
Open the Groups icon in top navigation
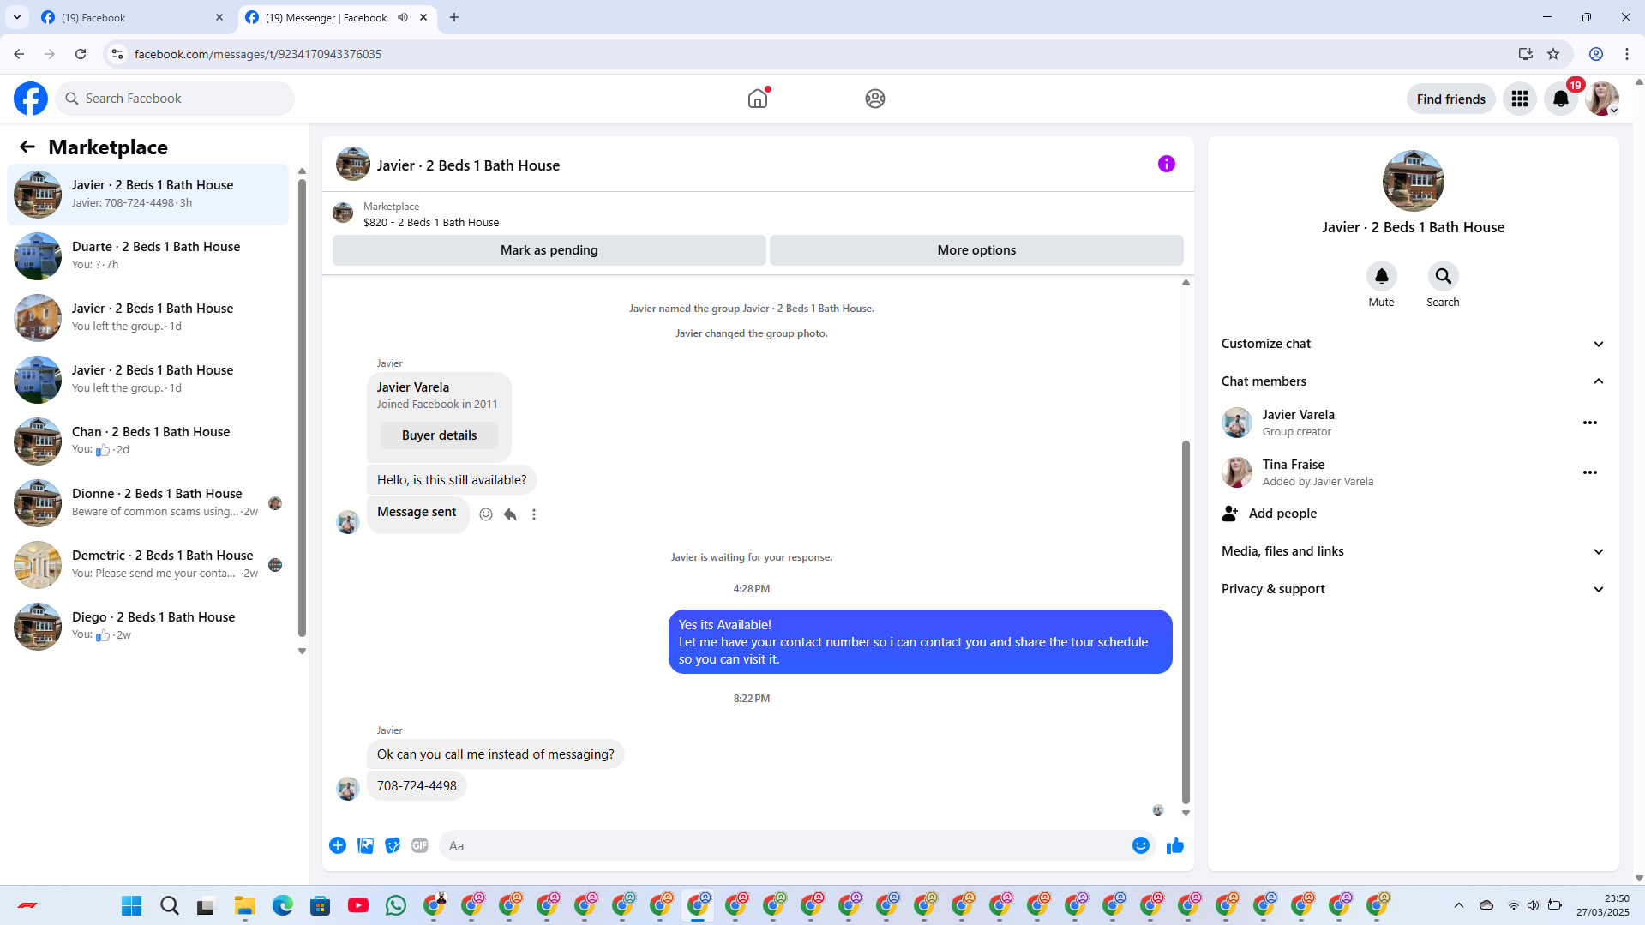[874, 99]
